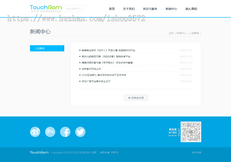Select 新闻中心 in the navigation bar
The width and height of the screenshot is (231, 162).
click(171, 9)
